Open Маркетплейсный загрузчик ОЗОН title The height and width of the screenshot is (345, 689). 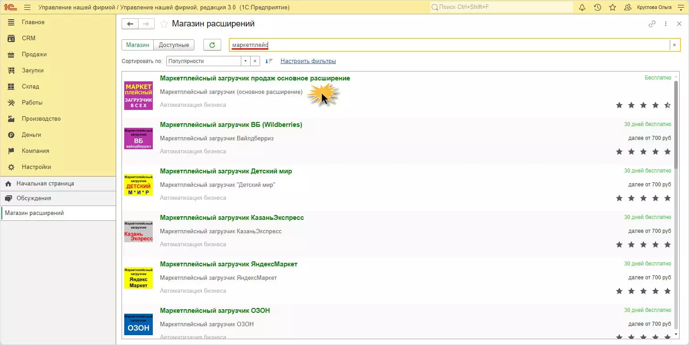coord(215,311)
